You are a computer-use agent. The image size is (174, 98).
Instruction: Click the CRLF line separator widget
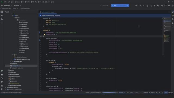coord(132,93)
